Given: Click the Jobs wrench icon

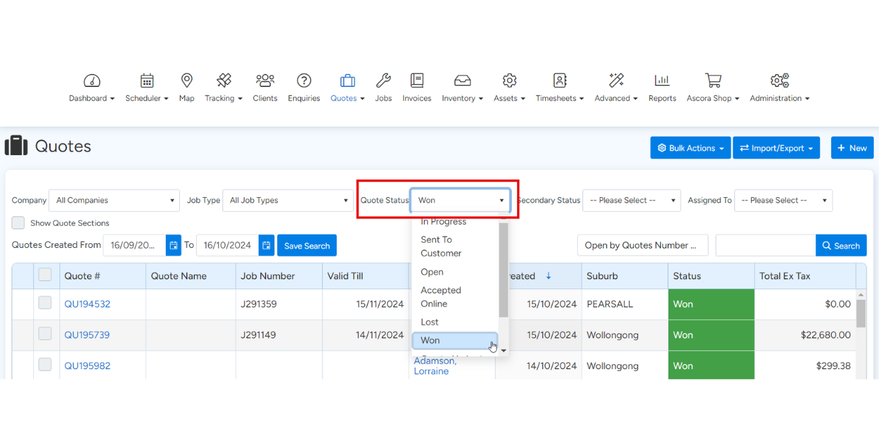Looking at the screenshot, I should pos(383,81).
